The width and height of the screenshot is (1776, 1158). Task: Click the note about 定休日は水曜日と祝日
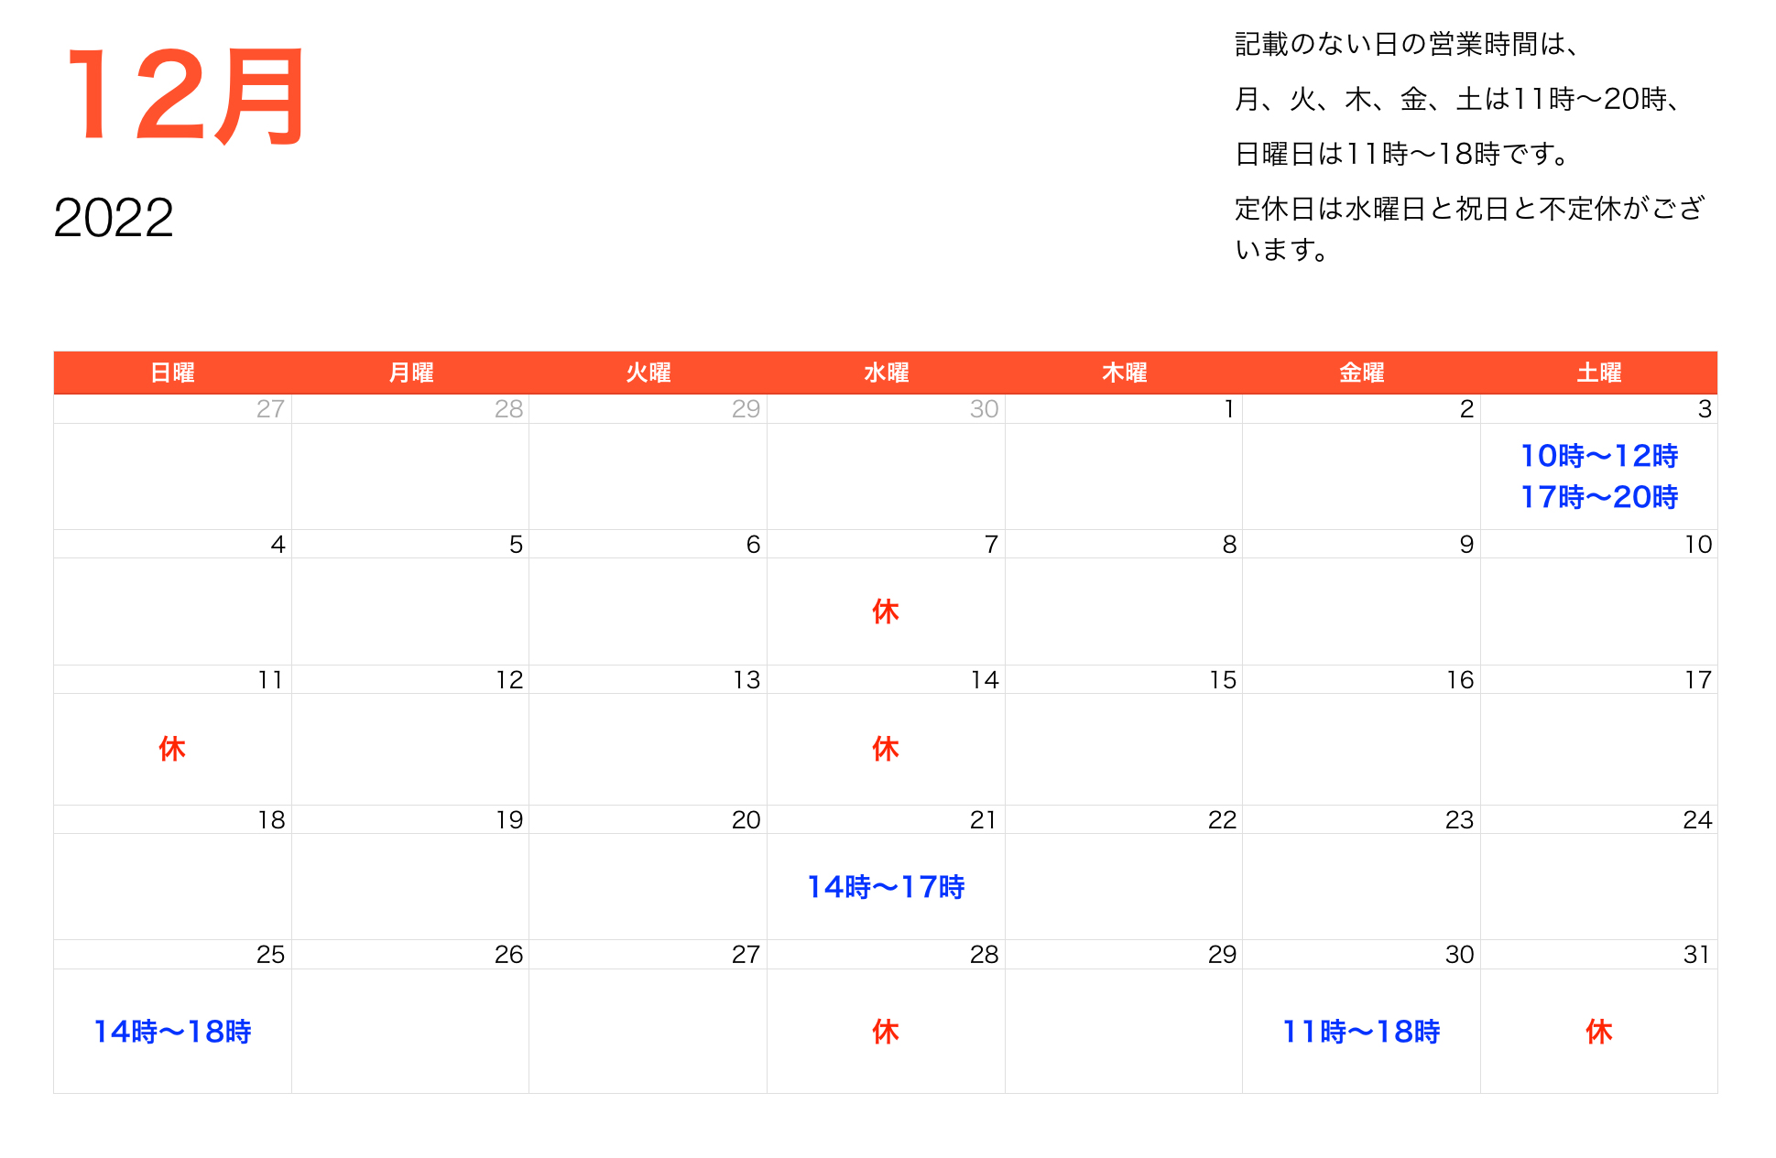(x=1469, y=229)
